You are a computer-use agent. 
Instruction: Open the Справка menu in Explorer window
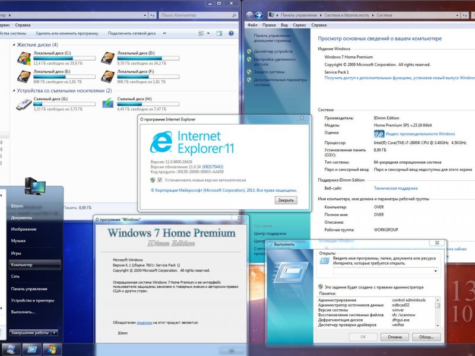pyautogui.click(x=23, y=25)
